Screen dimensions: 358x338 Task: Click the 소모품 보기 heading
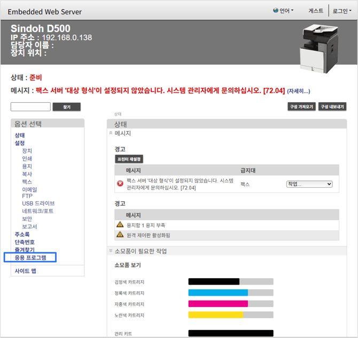(128, 265)
